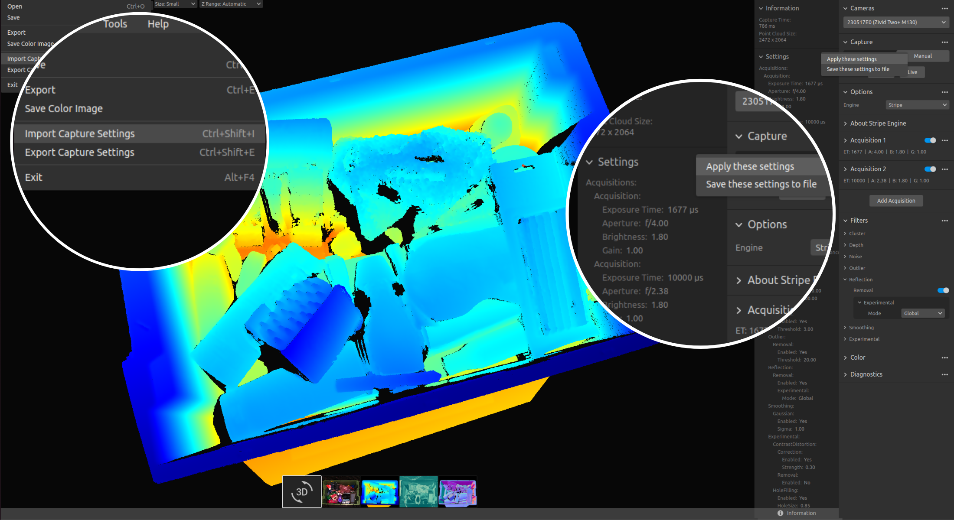Open Acquisition 2 three-dot more menu
Screen dimensions: 954x520
tap(944, 169)
